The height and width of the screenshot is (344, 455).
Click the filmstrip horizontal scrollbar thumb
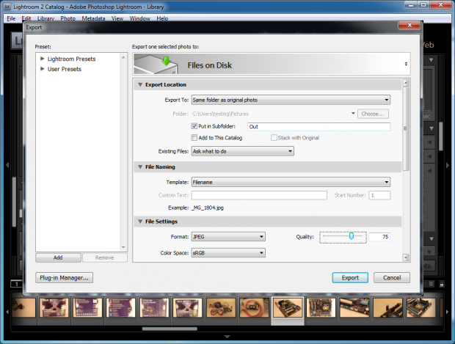pyautogui.click(x=170, y=329)
